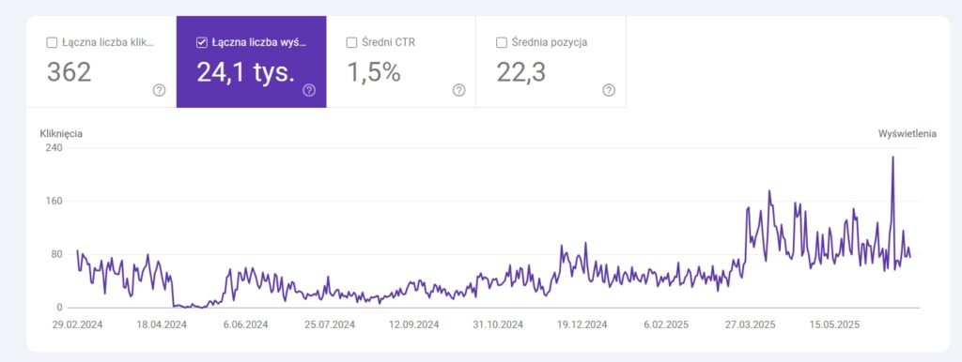Select the 24,1 tys. impressions value
This screenshot has height=362, width=962.
pyautogui.click(x=246, y=72)
